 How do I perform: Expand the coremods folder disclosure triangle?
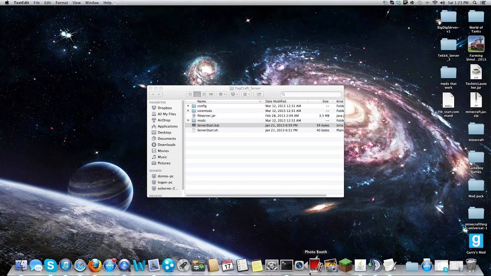(188, 111)
